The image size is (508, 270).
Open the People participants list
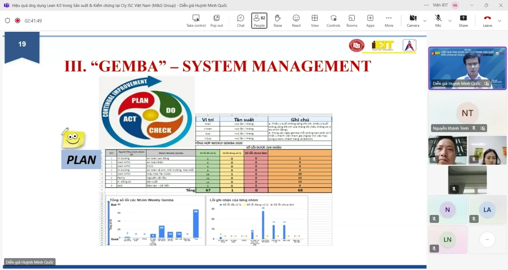point(259,20)
